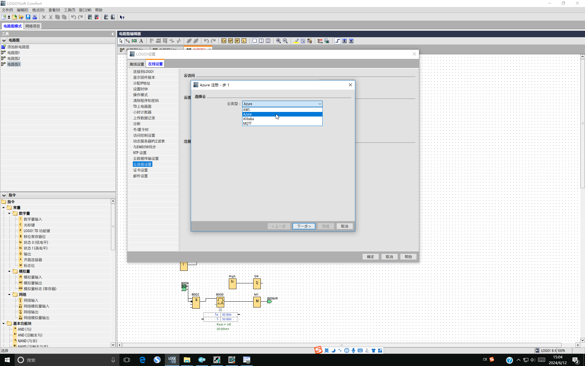Switch to the 网络项目 tab

33,26
